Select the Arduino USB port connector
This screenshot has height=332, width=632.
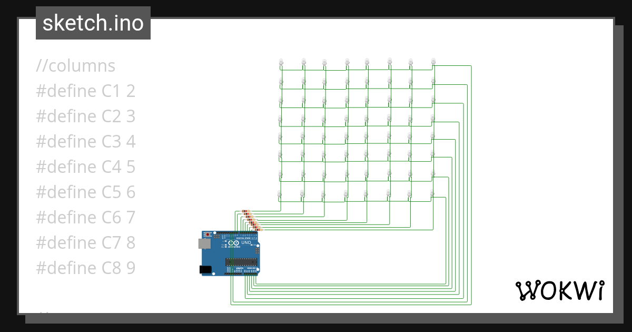tap(204, 243)
